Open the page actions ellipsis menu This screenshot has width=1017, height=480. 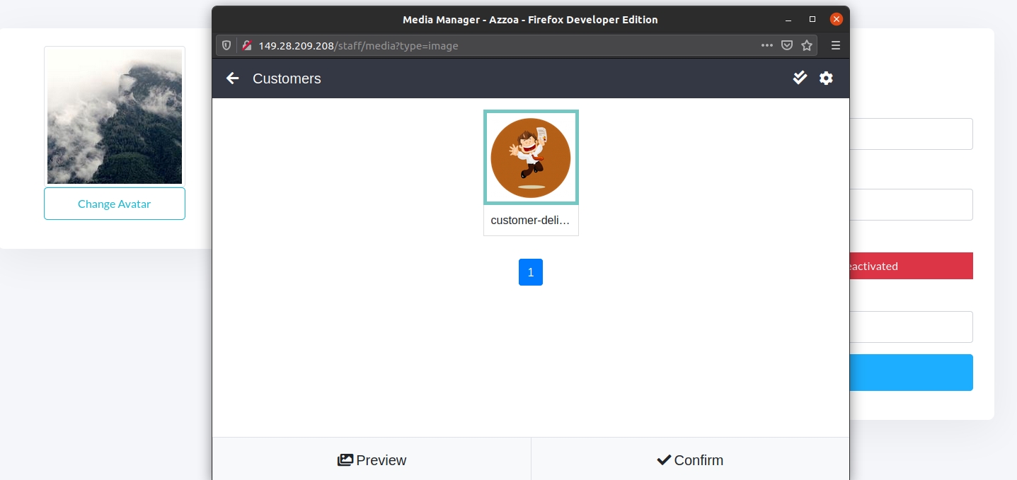(767, 45)
